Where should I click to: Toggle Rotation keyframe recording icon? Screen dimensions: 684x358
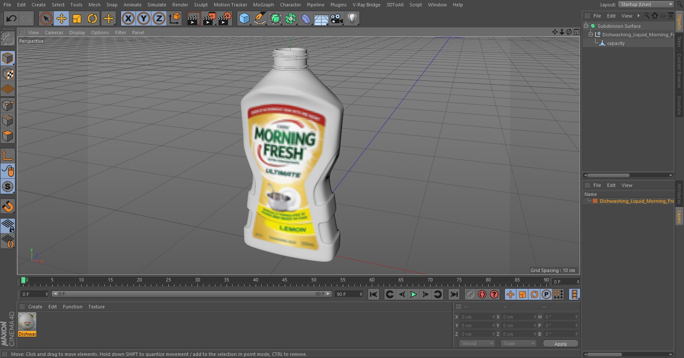pyautogui.click(x=534, y=294)
